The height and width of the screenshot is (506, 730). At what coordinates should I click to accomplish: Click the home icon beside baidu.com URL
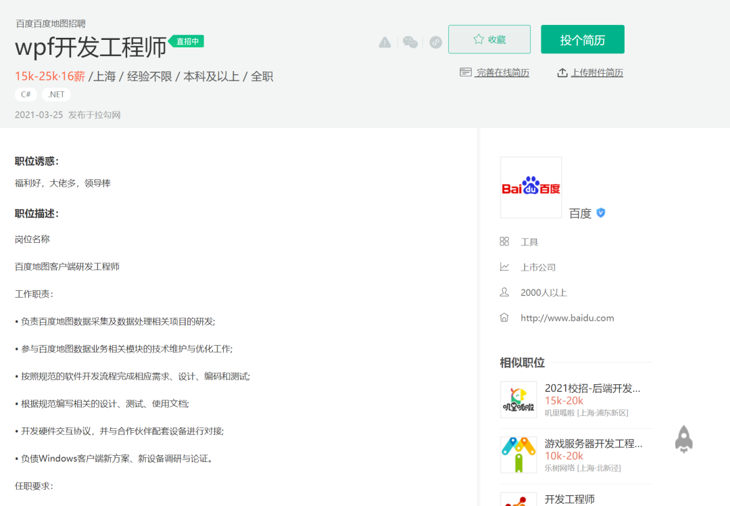click(504, 317)
